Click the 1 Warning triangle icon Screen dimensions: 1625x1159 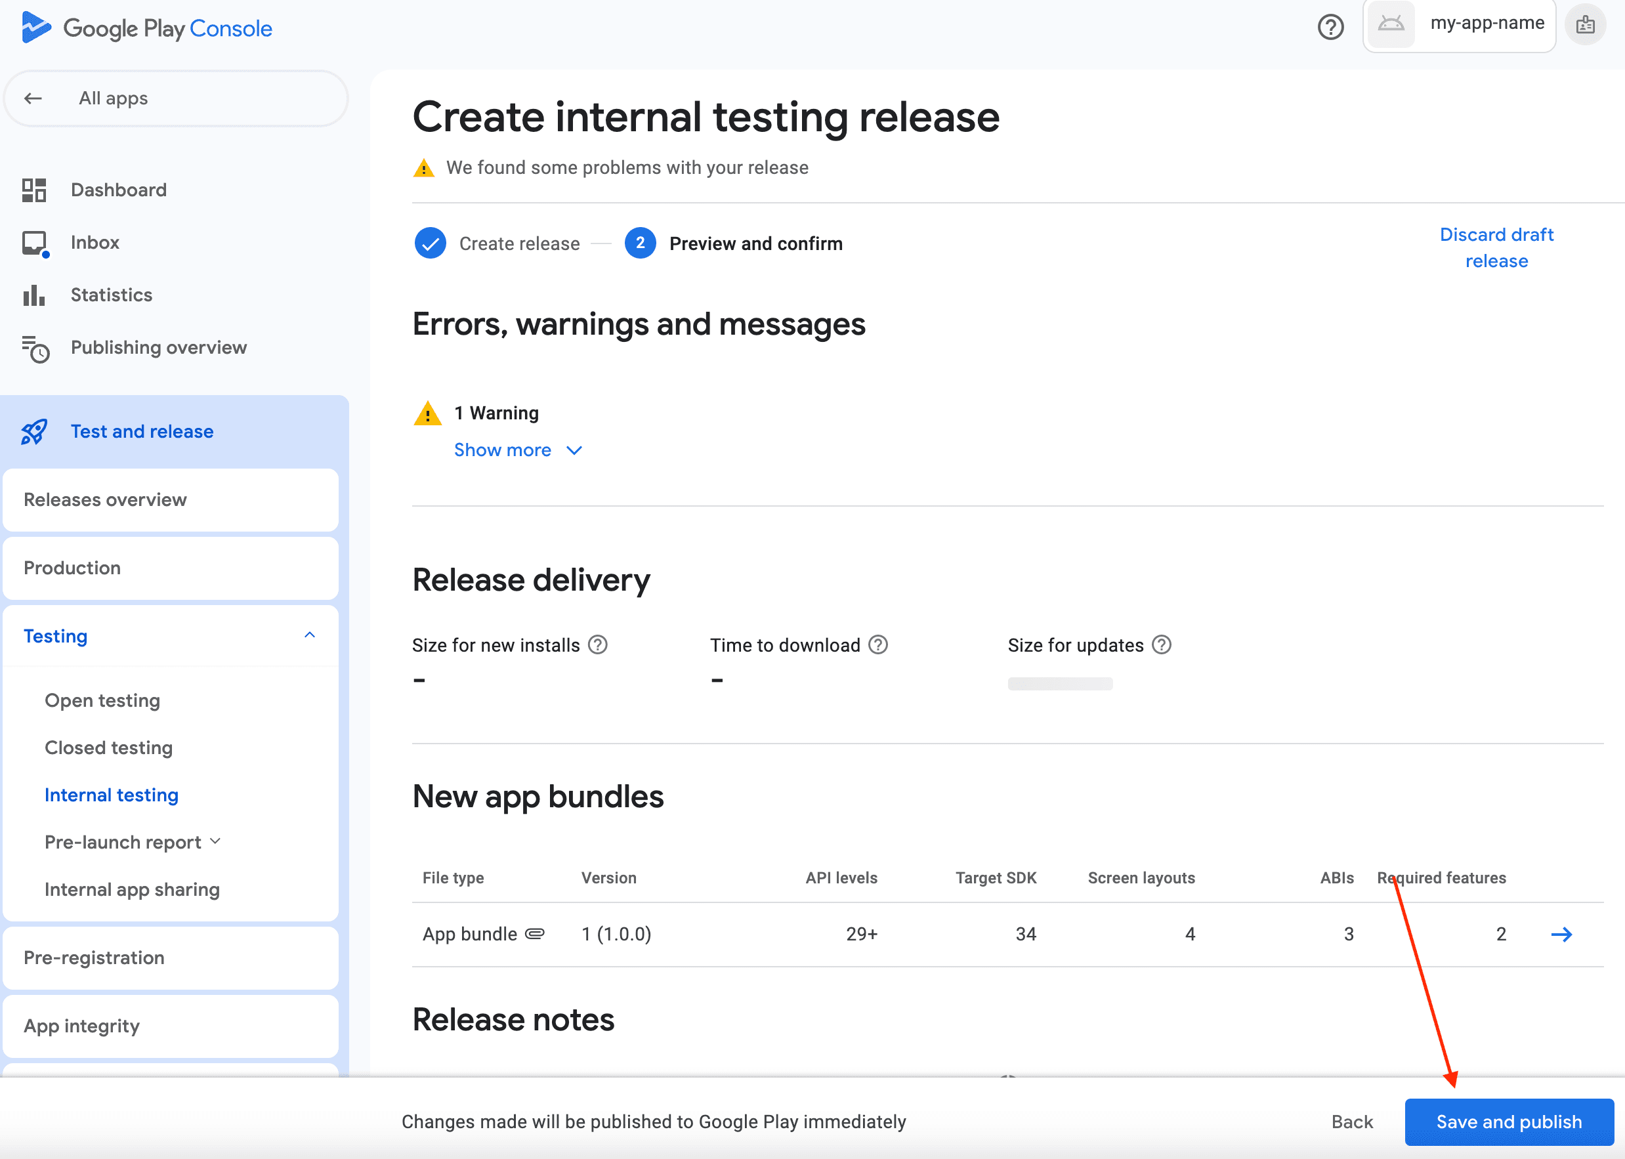point(427,413)
